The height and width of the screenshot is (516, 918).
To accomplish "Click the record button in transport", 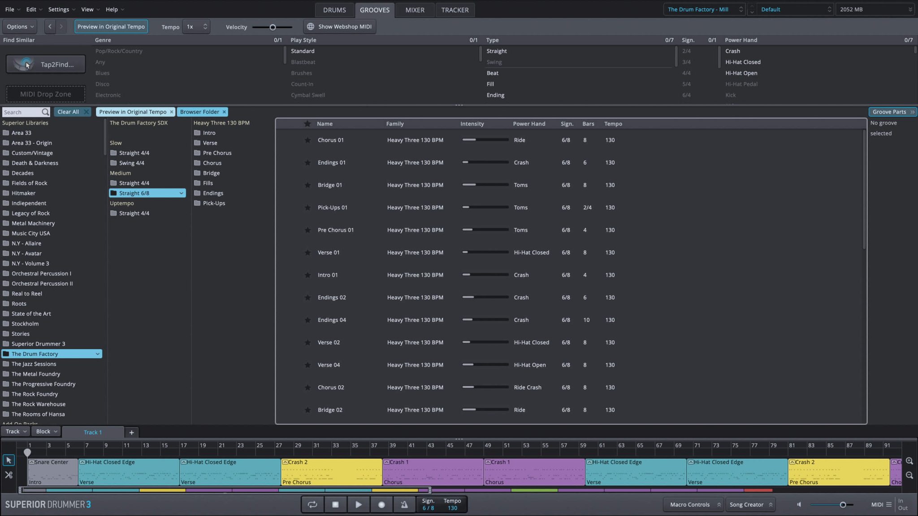I will tap(381, 504).
